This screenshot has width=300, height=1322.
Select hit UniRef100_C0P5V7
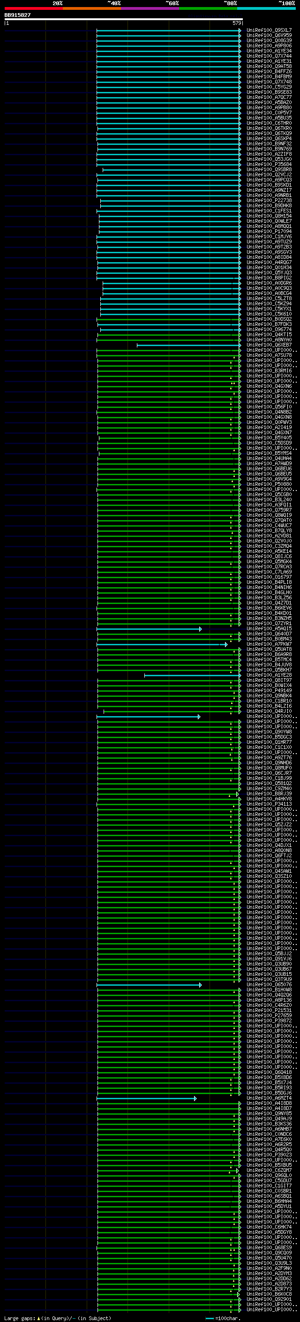pyautogui.click(x=269, y=113)
